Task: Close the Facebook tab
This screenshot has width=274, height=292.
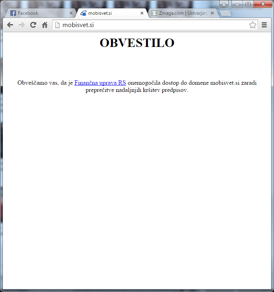Action: 71,13
